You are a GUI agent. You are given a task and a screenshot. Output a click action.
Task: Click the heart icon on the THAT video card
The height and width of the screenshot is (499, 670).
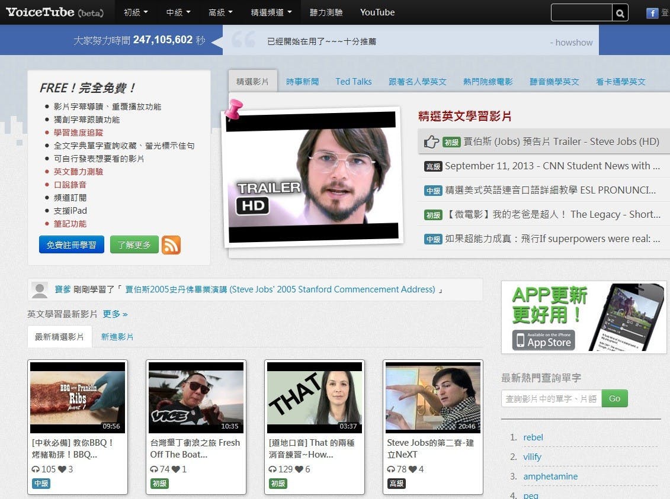click(299, 469)
